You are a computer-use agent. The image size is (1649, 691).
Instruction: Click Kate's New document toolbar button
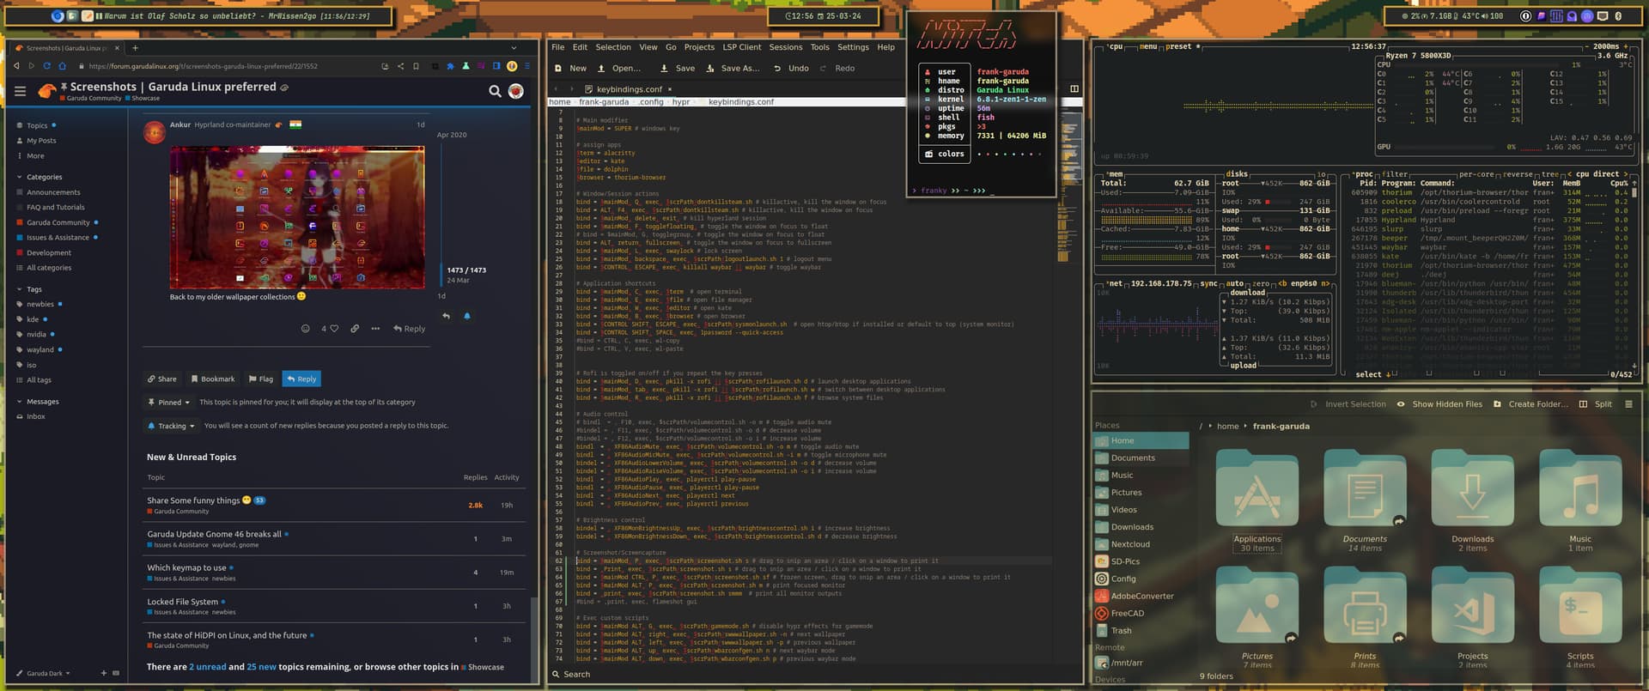pos(571,69)
